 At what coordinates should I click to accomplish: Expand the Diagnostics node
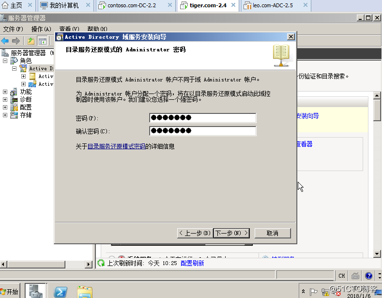[x=5, y=100]
